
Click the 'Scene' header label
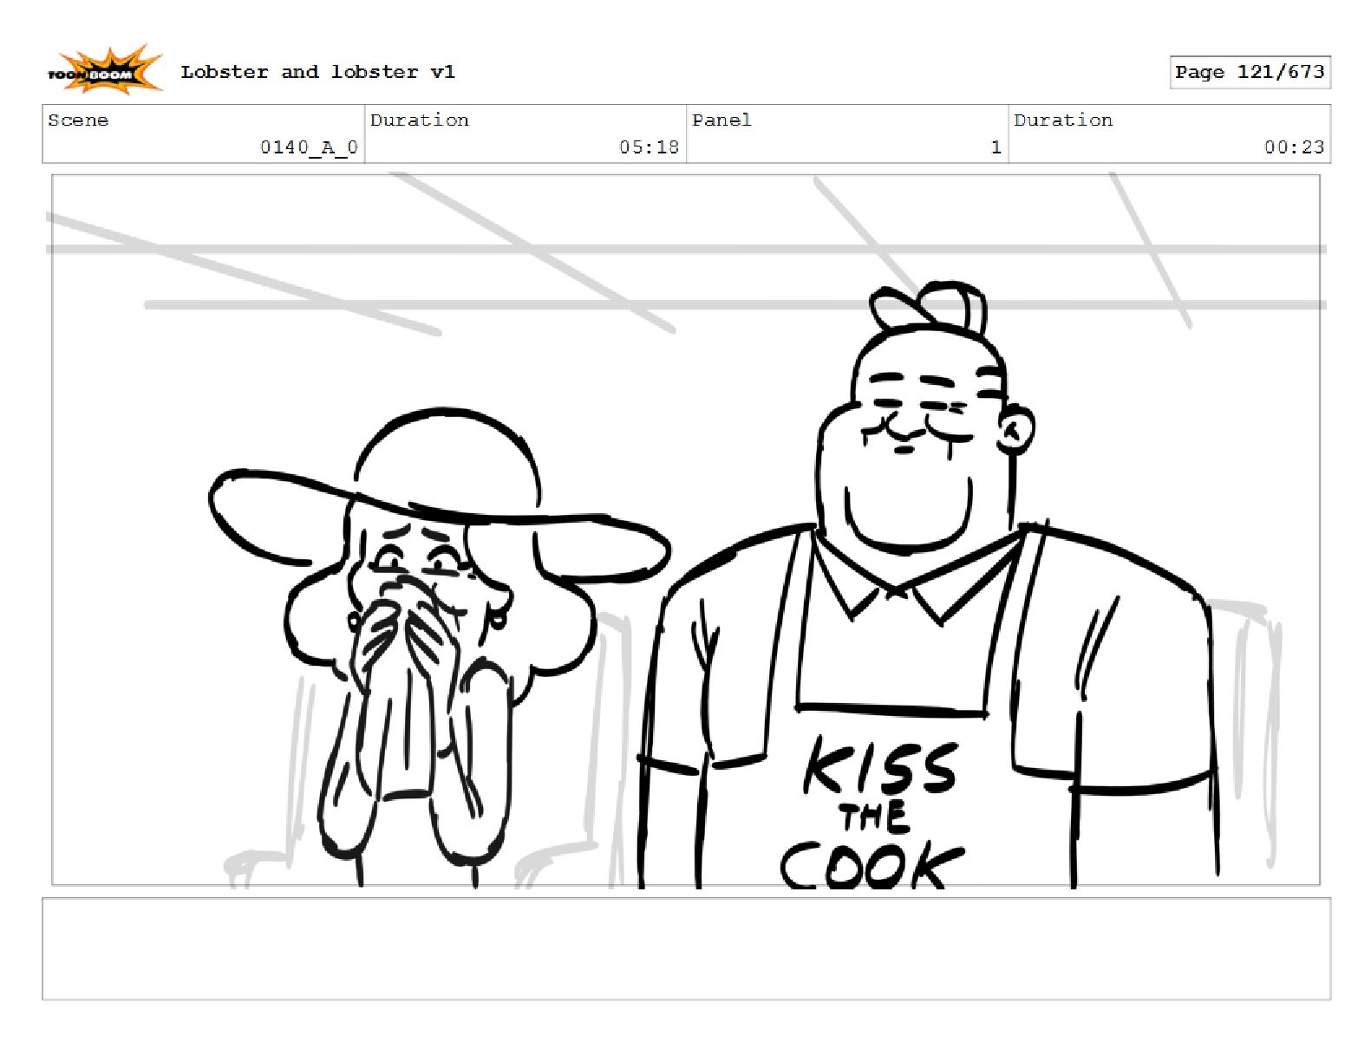78,120
